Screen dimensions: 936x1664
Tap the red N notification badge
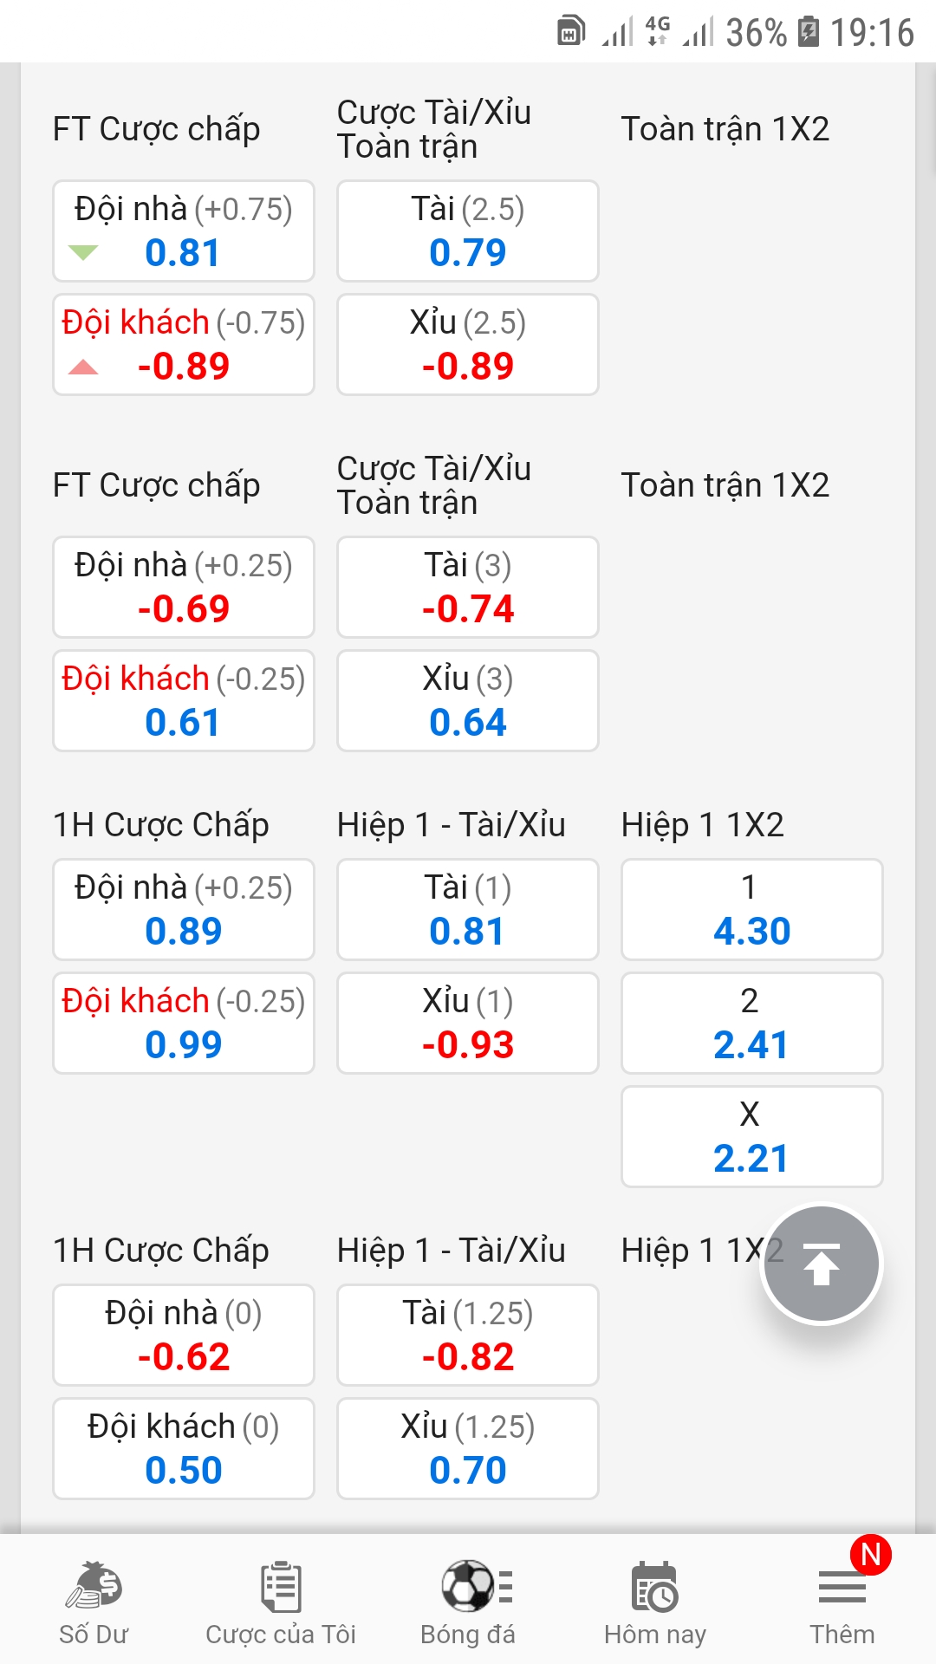[870, 1555]
